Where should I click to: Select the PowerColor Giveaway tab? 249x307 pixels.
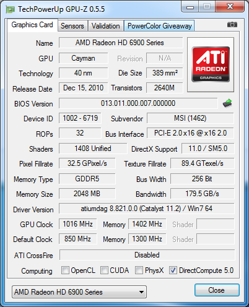tap(159, 26)
